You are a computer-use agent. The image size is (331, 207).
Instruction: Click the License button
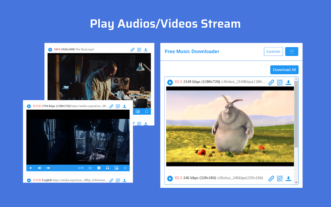273,51
